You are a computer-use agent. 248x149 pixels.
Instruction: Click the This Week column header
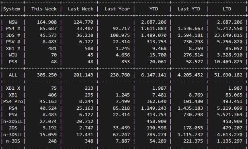click(x=44, y=9)
